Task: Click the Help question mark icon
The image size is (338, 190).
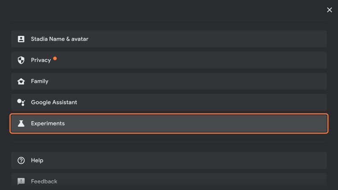Action: click(21, 160)
